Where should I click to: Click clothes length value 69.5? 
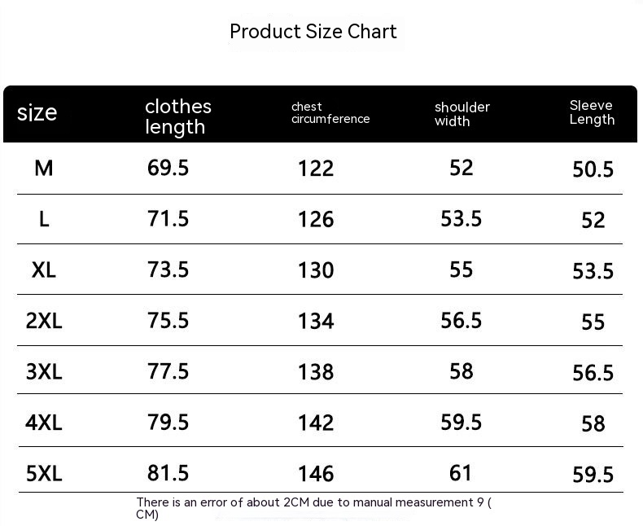pyautogui.click(x=168, y=168)
